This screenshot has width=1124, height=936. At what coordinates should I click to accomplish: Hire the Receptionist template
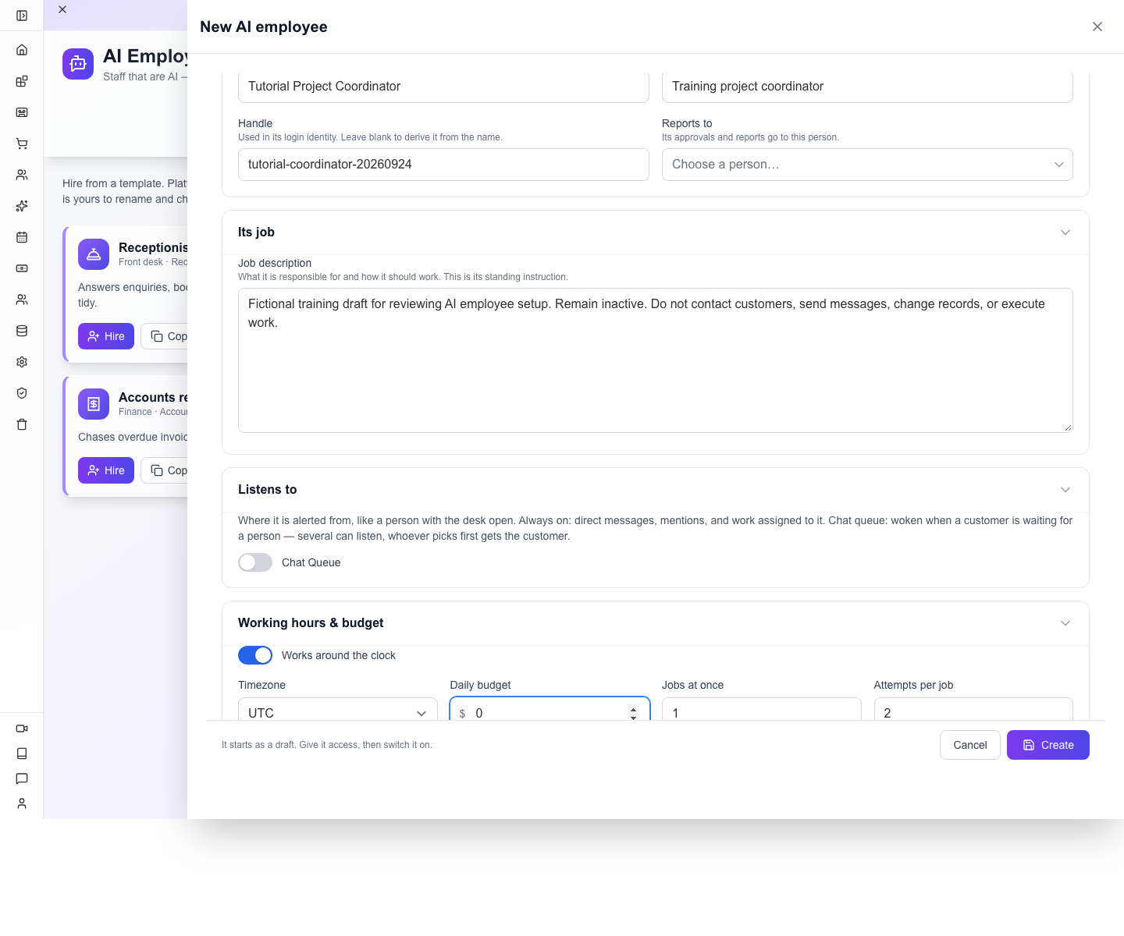106,336
